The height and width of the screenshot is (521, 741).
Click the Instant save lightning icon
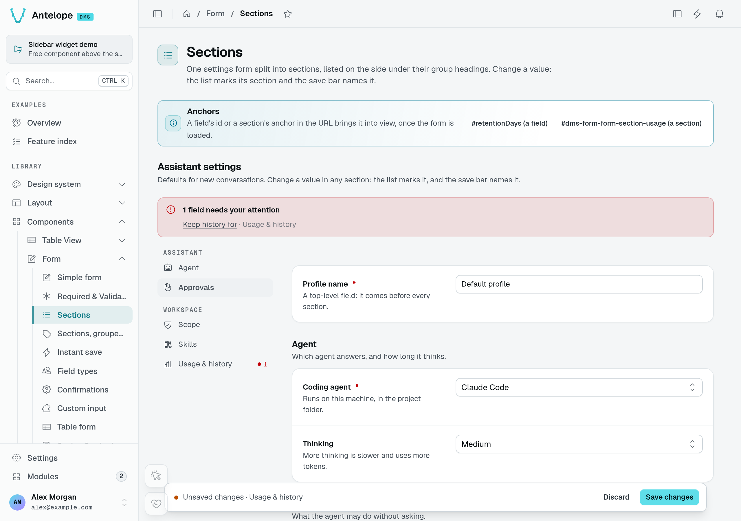[x=47, y=352]
